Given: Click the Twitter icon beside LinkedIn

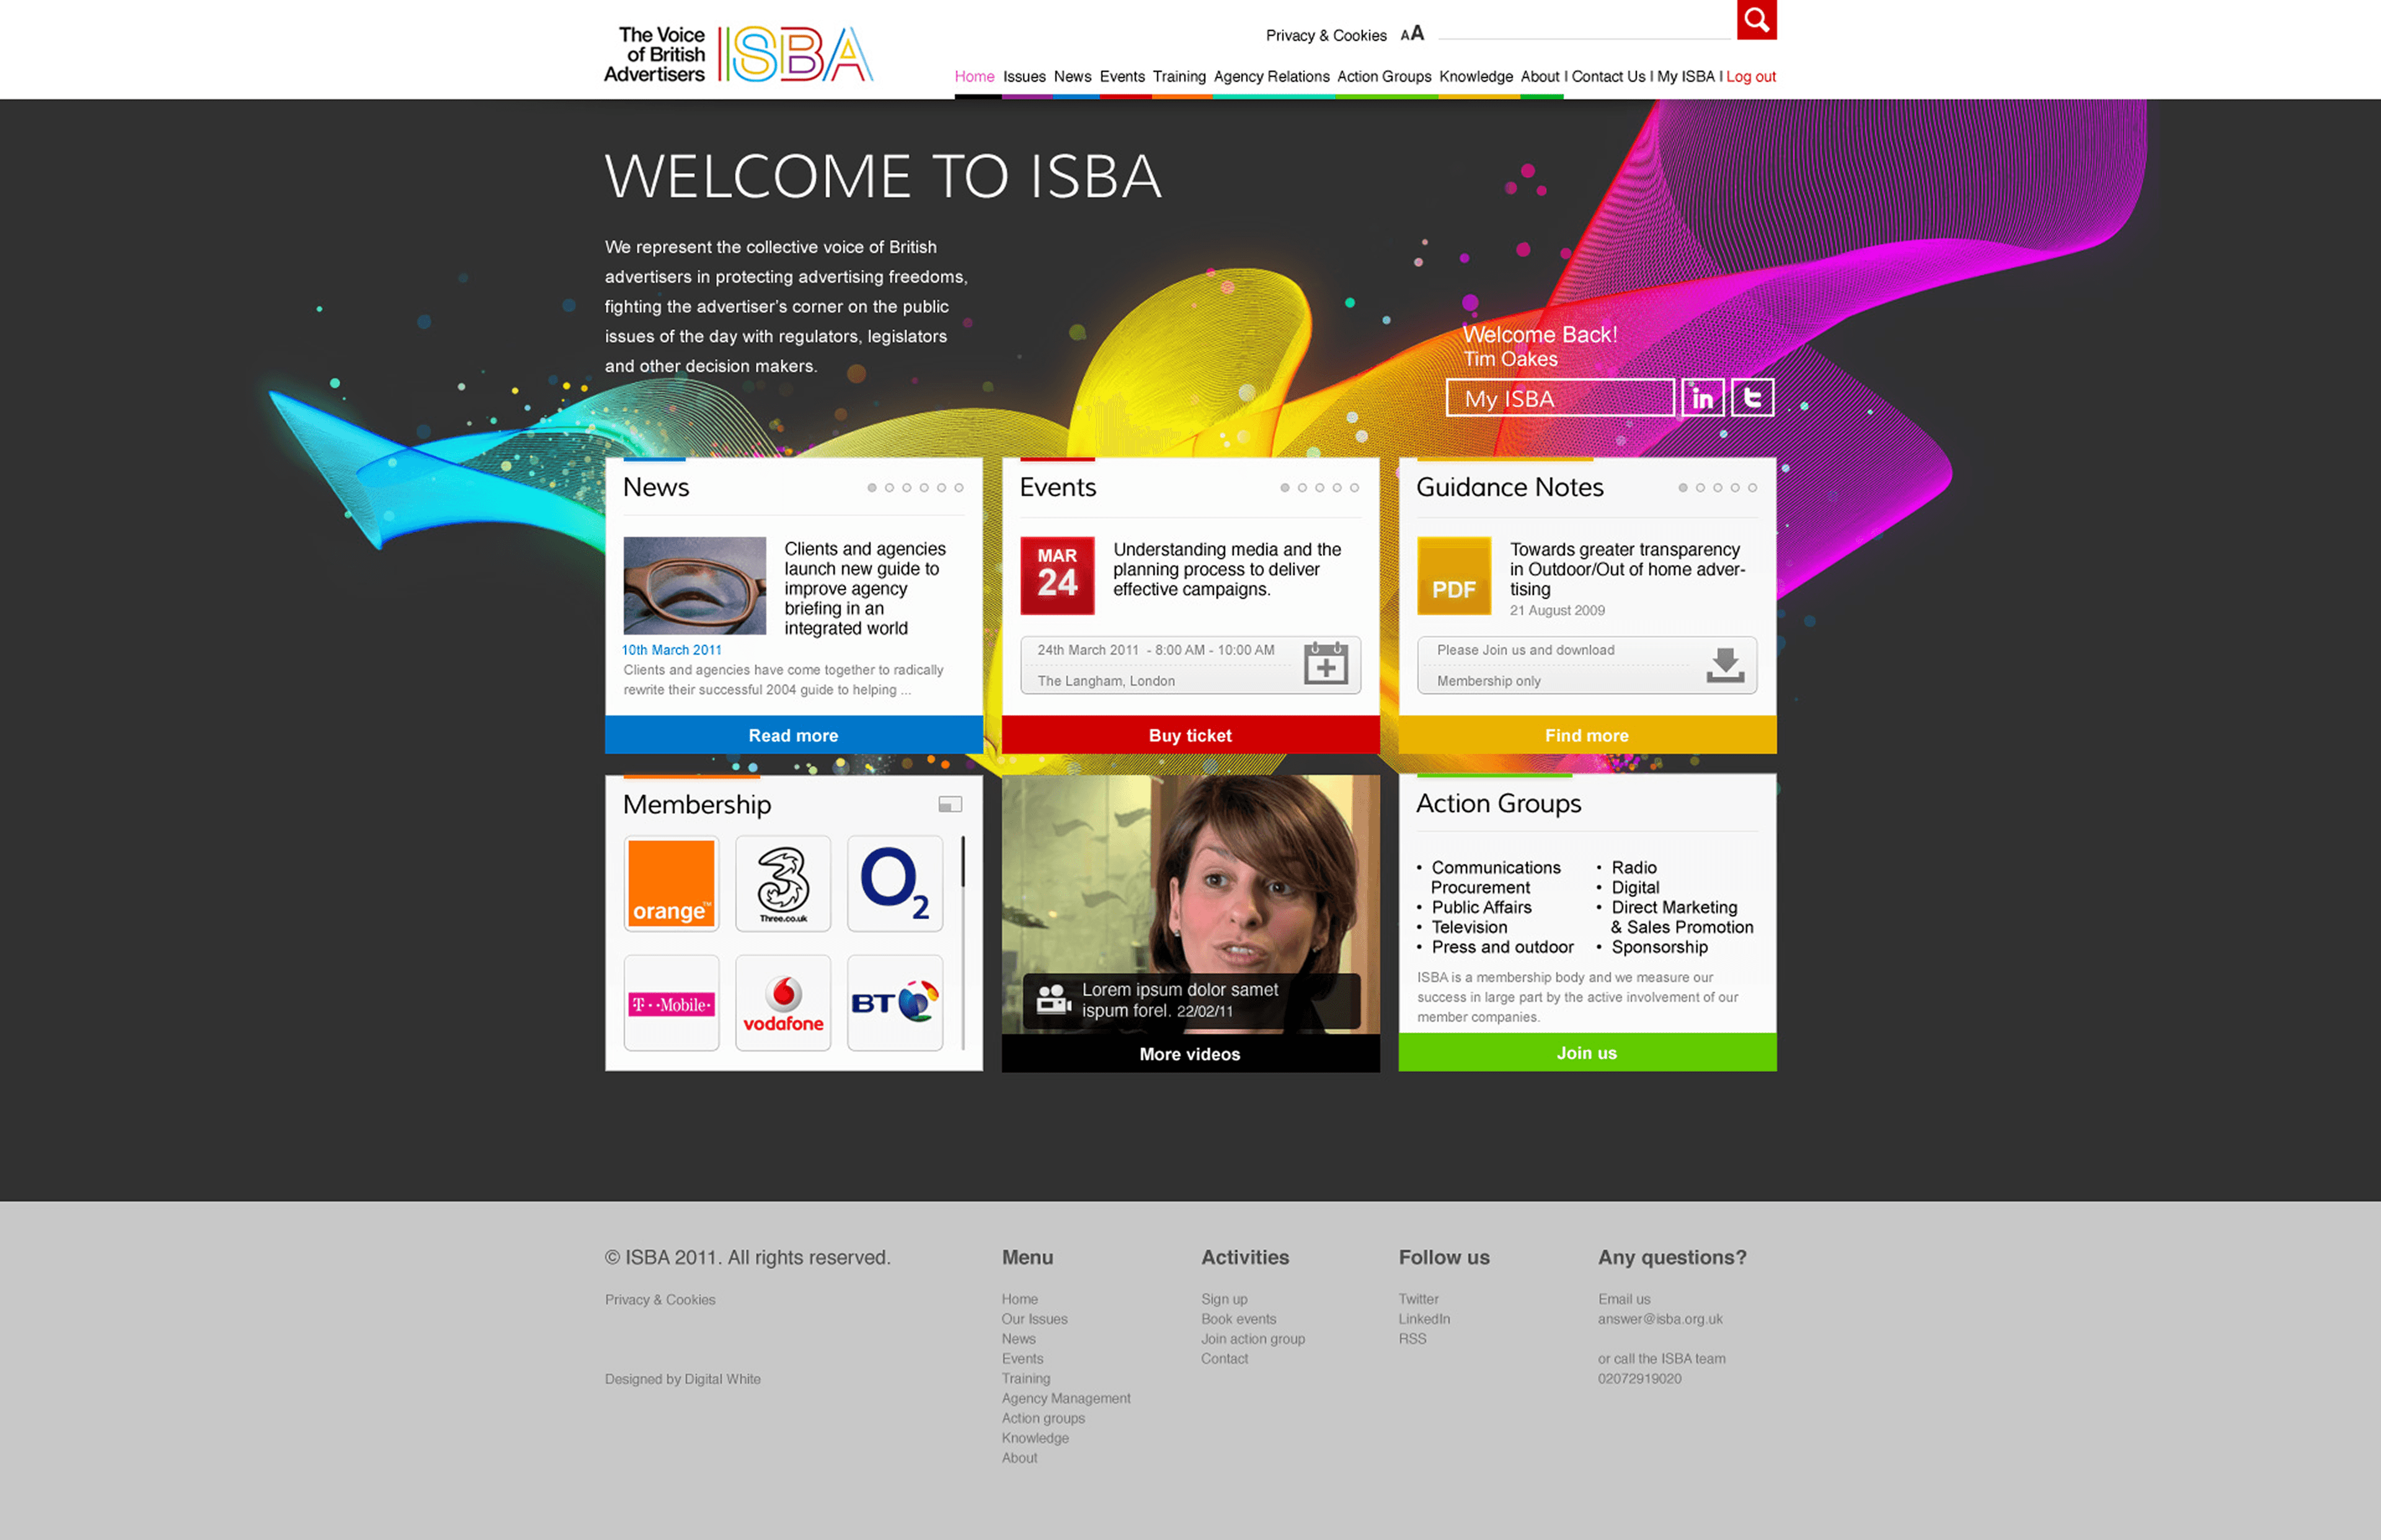Looking at the screenshot, I should [x=1752, y=398].
